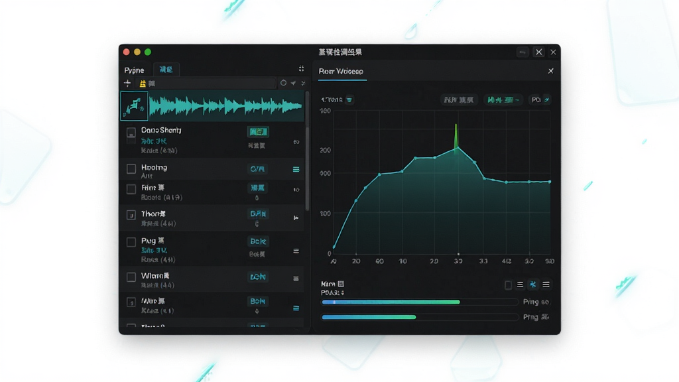Select the teal-text tab next to Pypne
Image resolution: width=679 pixels, height=382 pixels.
166,70
